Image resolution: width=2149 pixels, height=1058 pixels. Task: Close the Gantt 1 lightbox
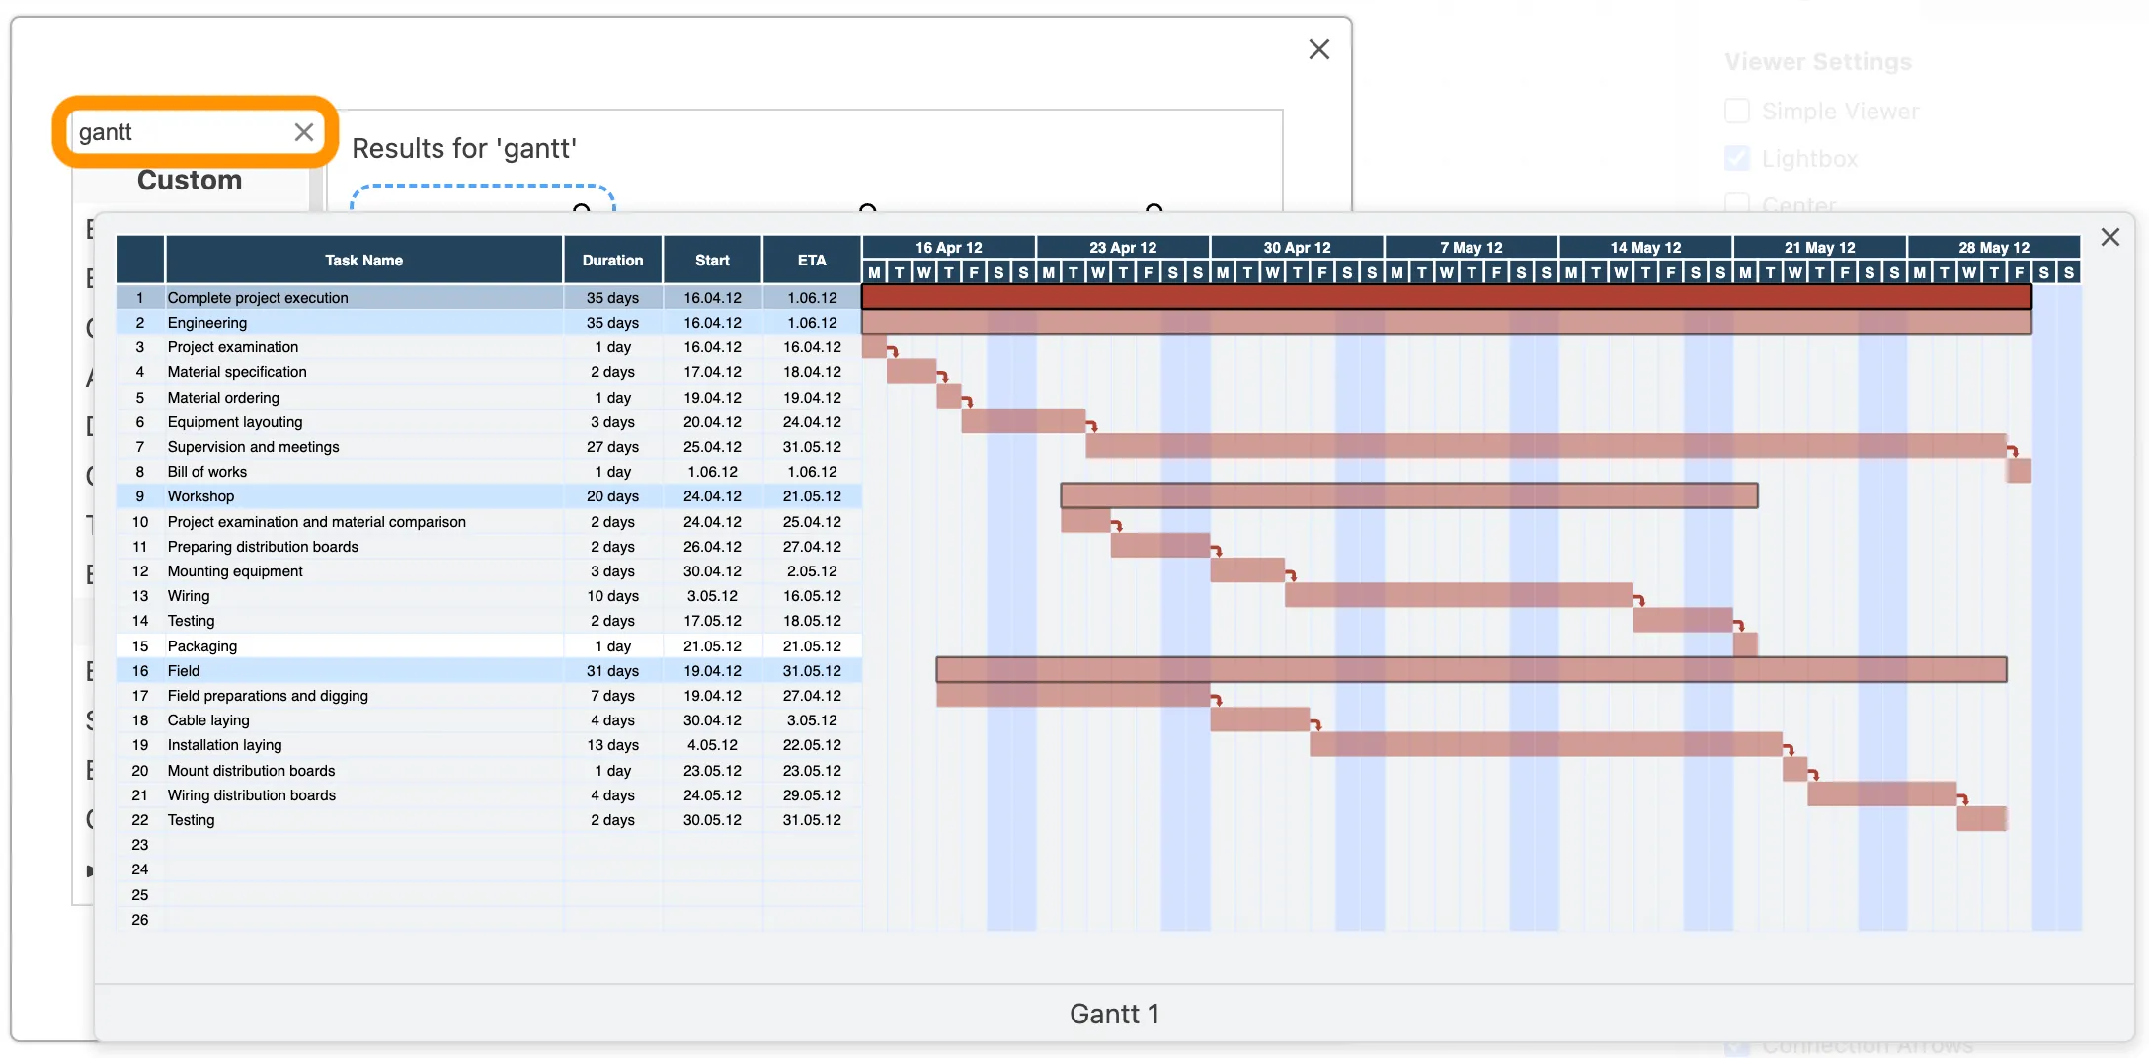pos(2110,237)
